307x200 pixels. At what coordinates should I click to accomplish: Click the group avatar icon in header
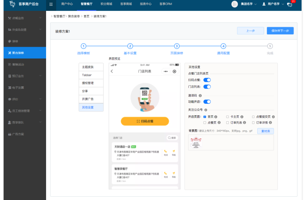pos(234,4)
